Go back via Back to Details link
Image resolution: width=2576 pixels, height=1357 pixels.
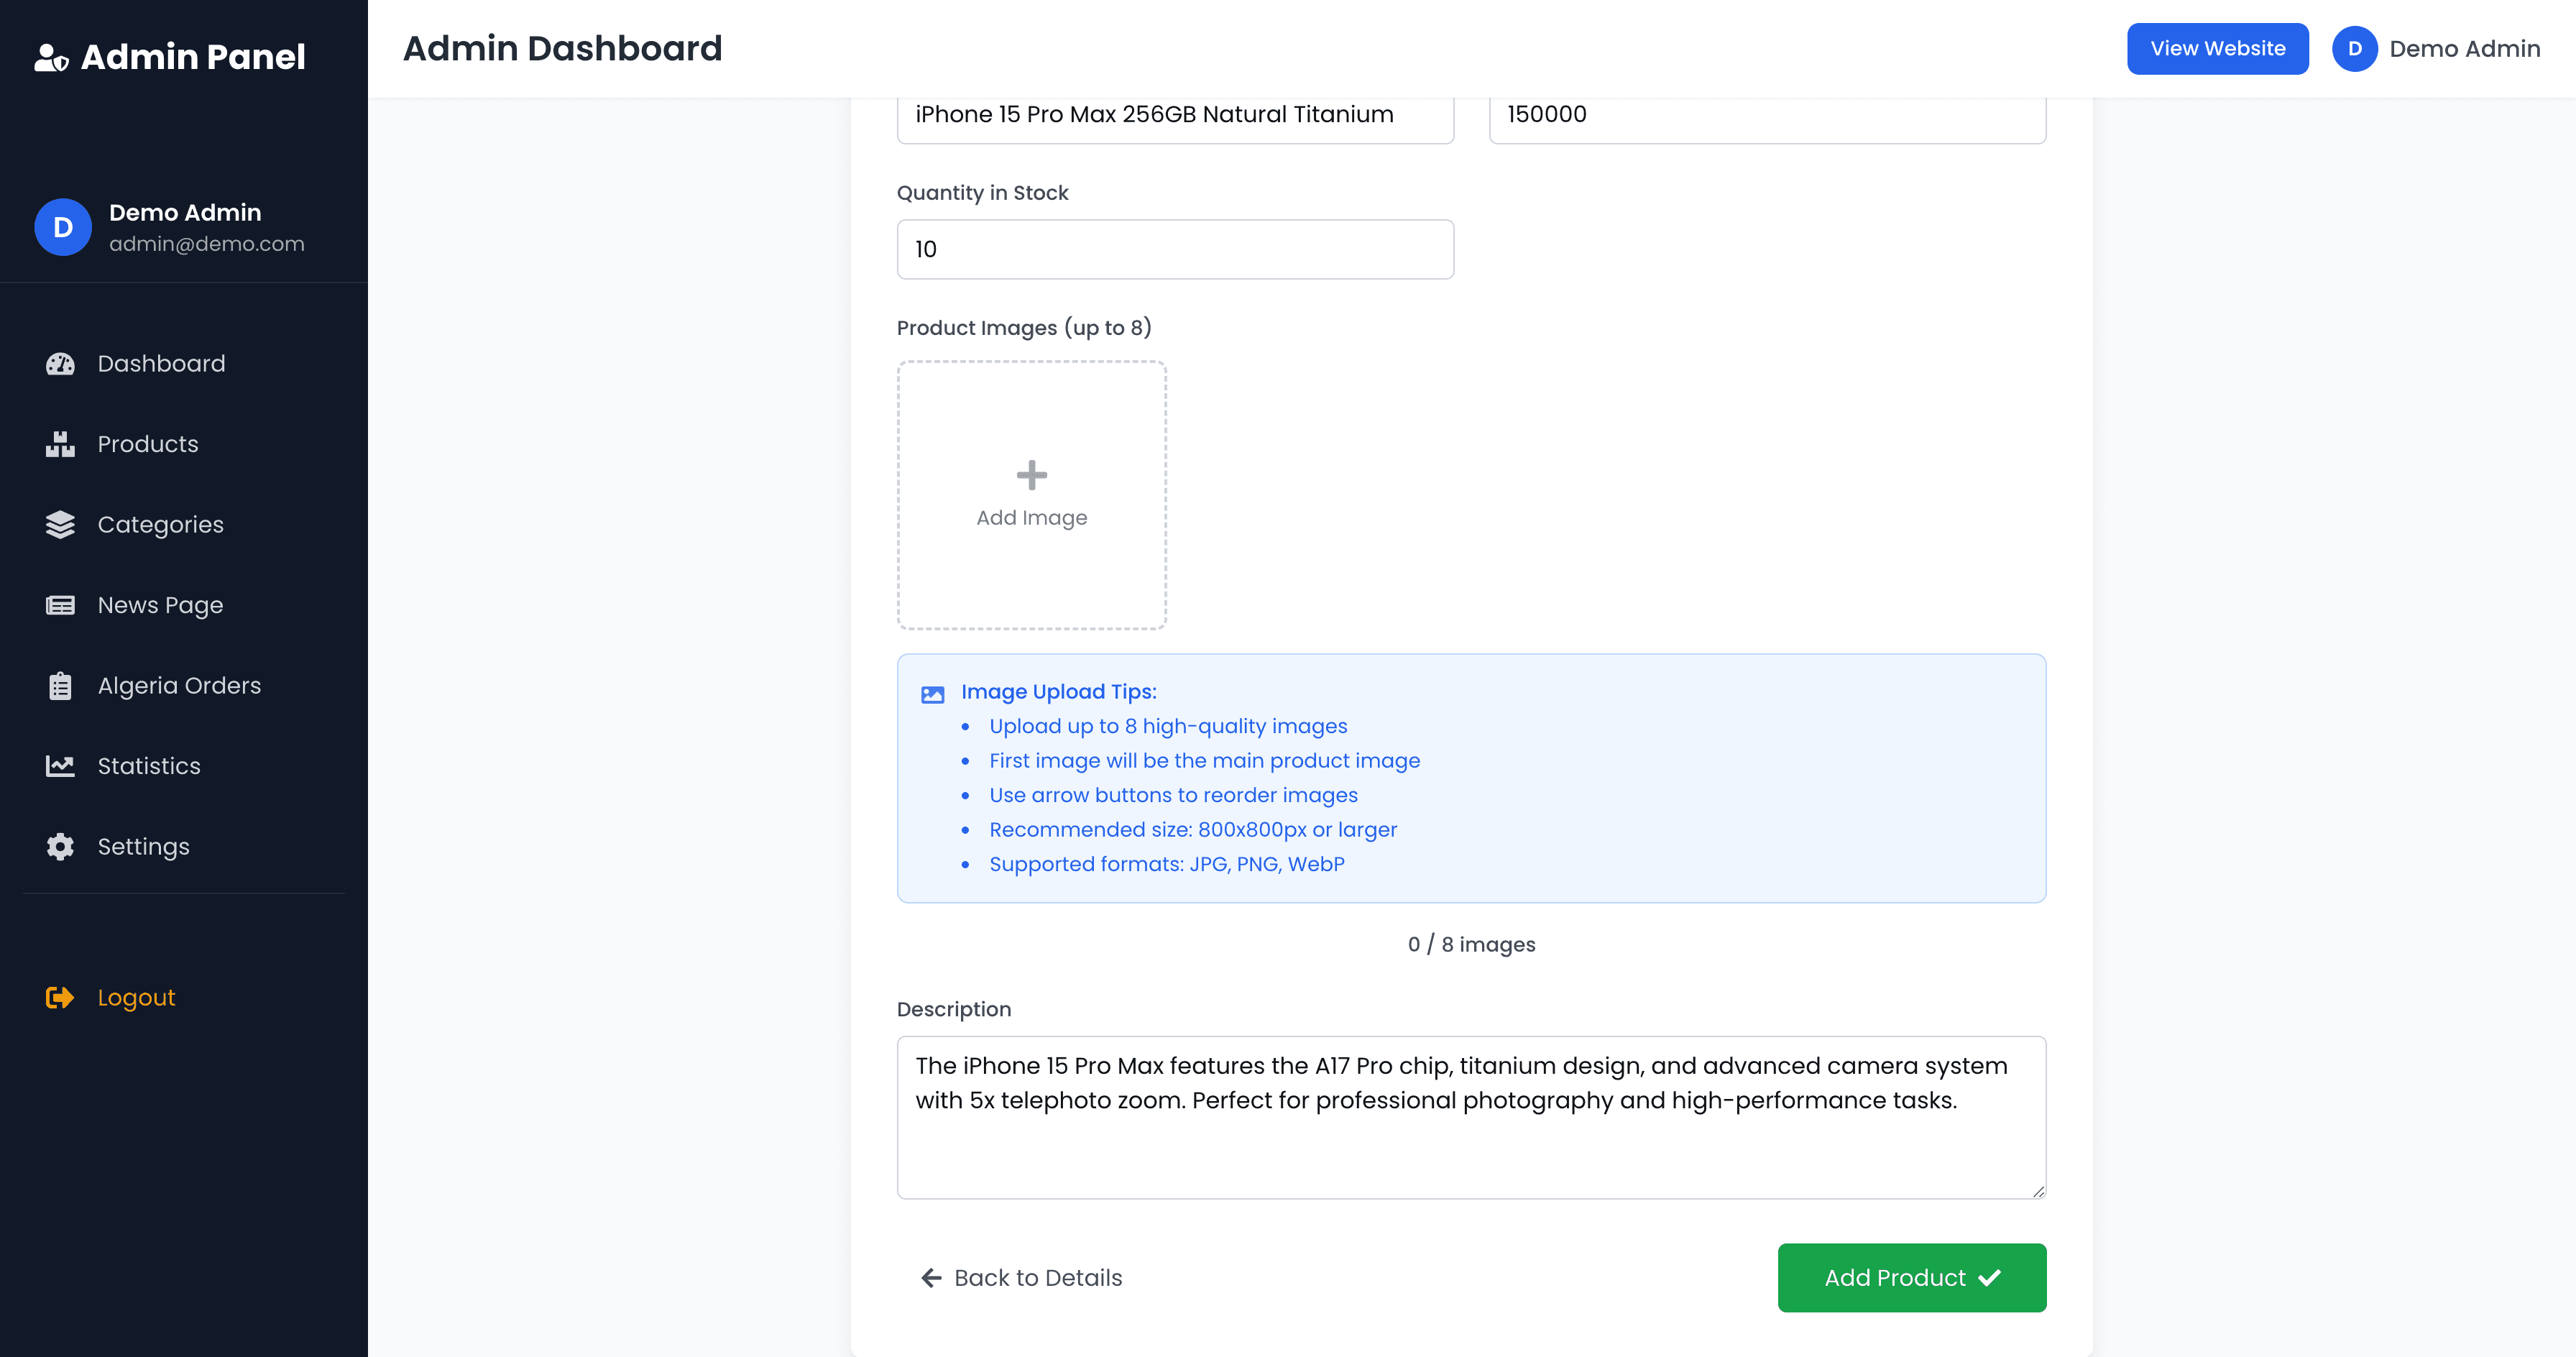tap(1021, 1278)
